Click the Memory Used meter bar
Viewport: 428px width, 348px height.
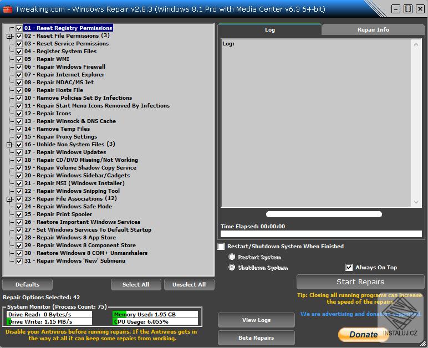click(155, 314)
